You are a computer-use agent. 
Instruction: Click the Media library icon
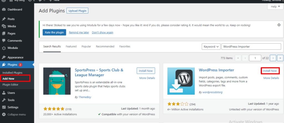(4, 26)
